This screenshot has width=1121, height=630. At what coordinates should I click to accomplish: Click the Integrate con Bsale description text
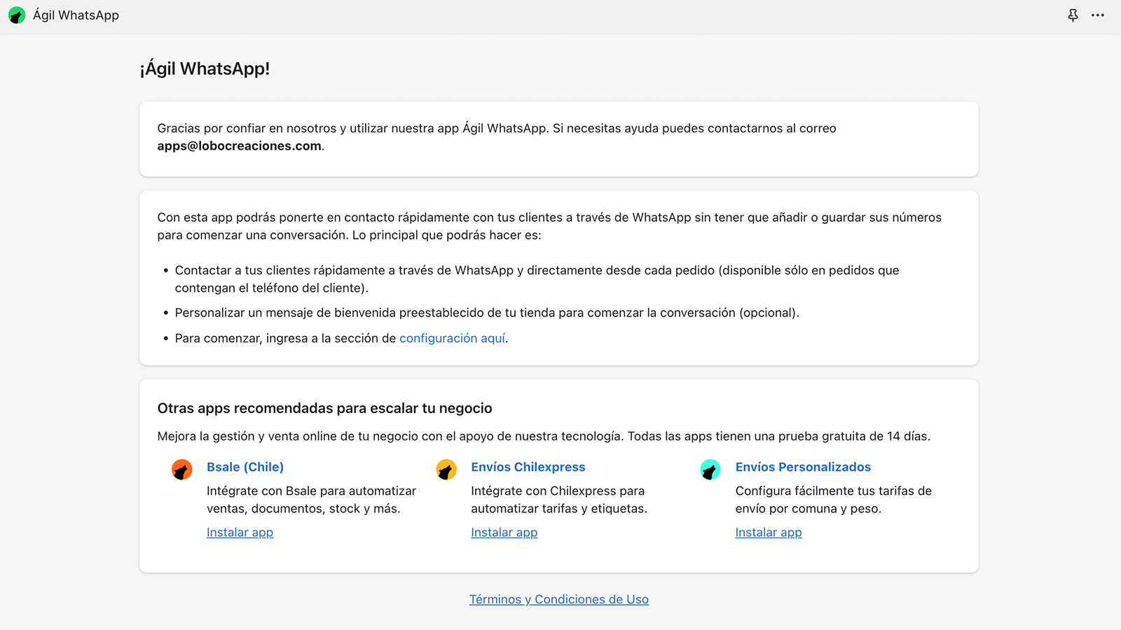point(312,500)
